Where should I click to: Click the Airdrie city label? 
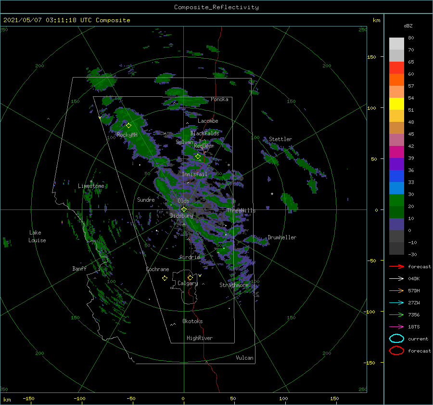[x=190, y=257]
